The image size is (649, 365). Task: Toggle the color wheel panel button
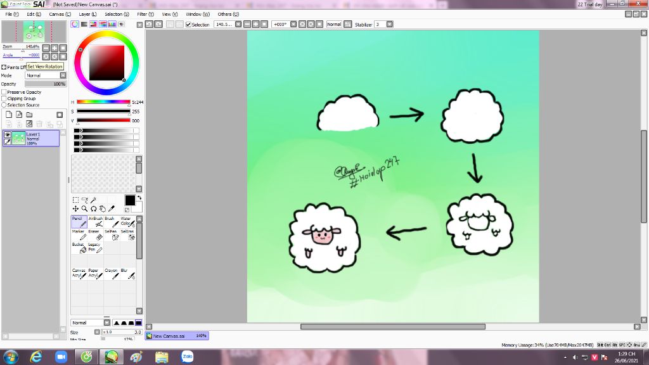(75, 25)
